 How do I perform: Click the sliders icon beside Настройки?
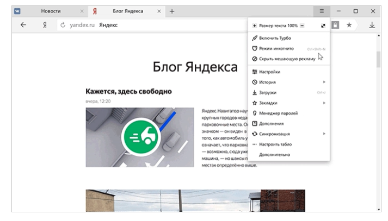click(x=255, y=72)
